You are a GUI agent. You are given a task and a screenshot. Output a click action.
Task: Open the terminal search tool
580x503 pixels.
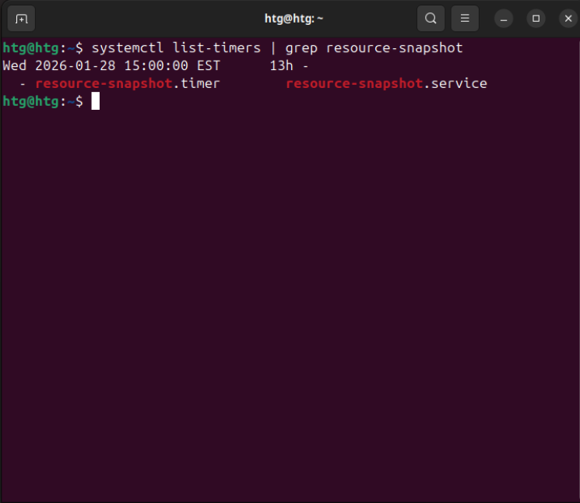pyautogui.click(x=431, y=19)
